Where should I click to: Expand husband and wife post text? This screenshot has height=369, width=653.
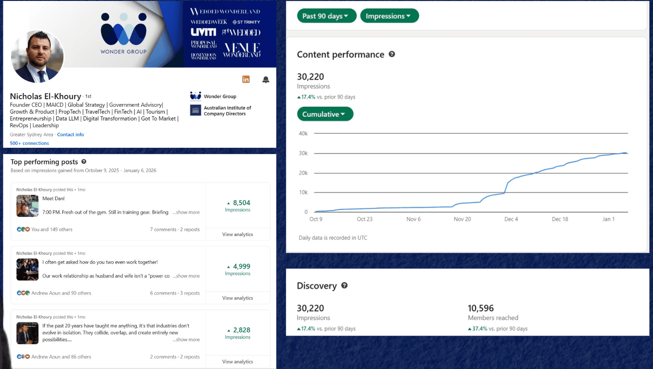(x=186, y=276)
